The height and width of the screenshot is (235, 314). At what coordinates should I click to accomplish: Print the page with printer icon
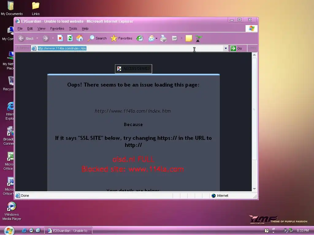[163, 38]
